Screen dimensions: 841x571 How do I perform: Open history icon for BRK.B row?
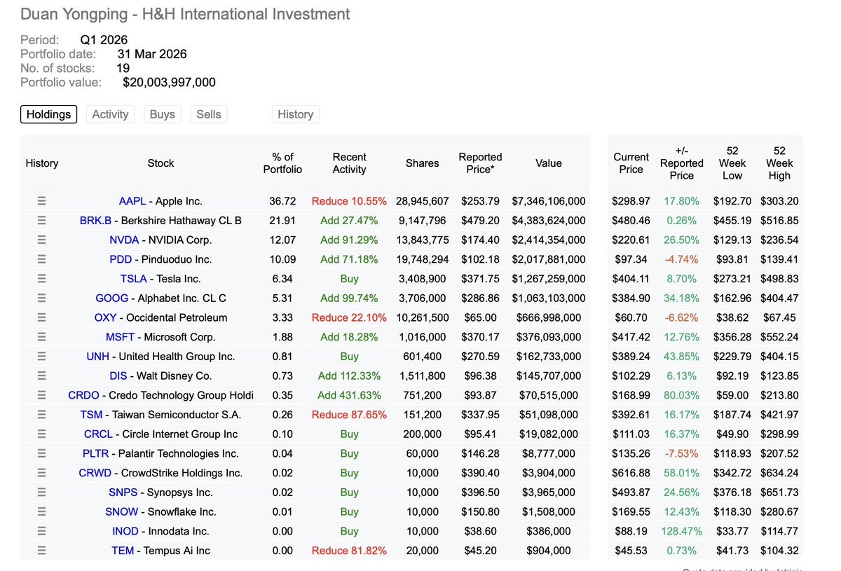pos(41,221)
